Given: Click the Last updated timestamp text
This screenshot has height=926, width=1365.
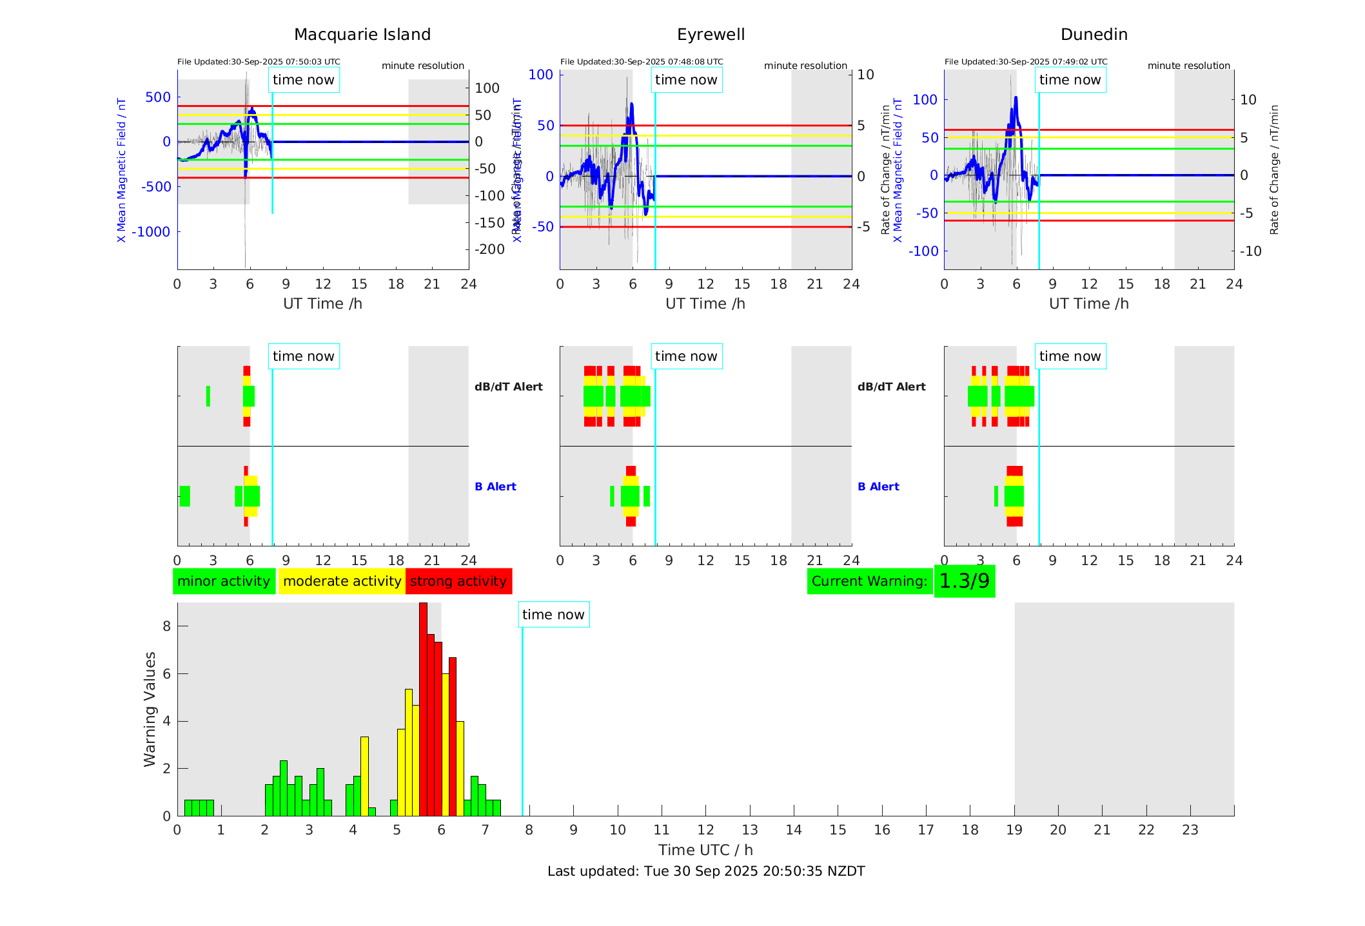Looking at the screenshot, I should click(706, 871).
